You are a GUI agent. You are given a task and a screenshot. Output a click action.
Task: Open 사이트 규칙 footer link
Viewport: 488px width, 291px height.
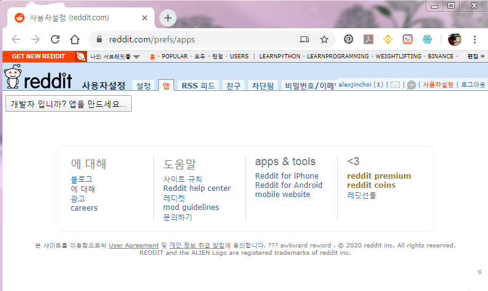pos(183,179)
